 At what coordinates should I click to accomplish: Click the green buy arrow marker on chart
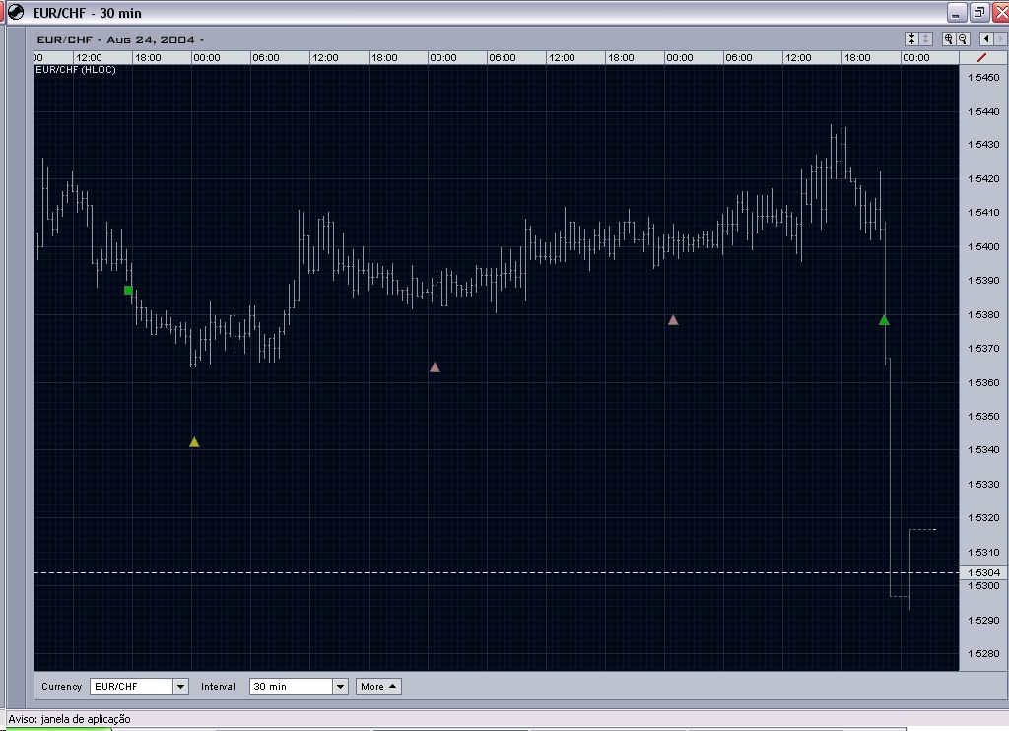884,319
